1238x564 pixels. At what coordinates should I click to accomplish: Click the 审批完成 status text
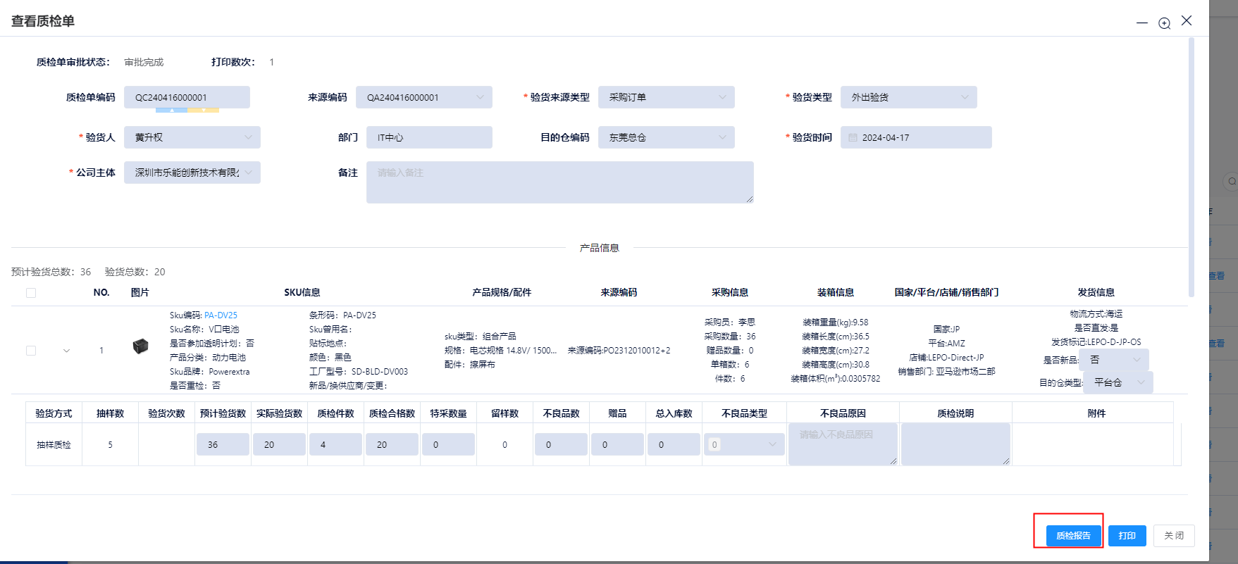(x=144, y=62)
